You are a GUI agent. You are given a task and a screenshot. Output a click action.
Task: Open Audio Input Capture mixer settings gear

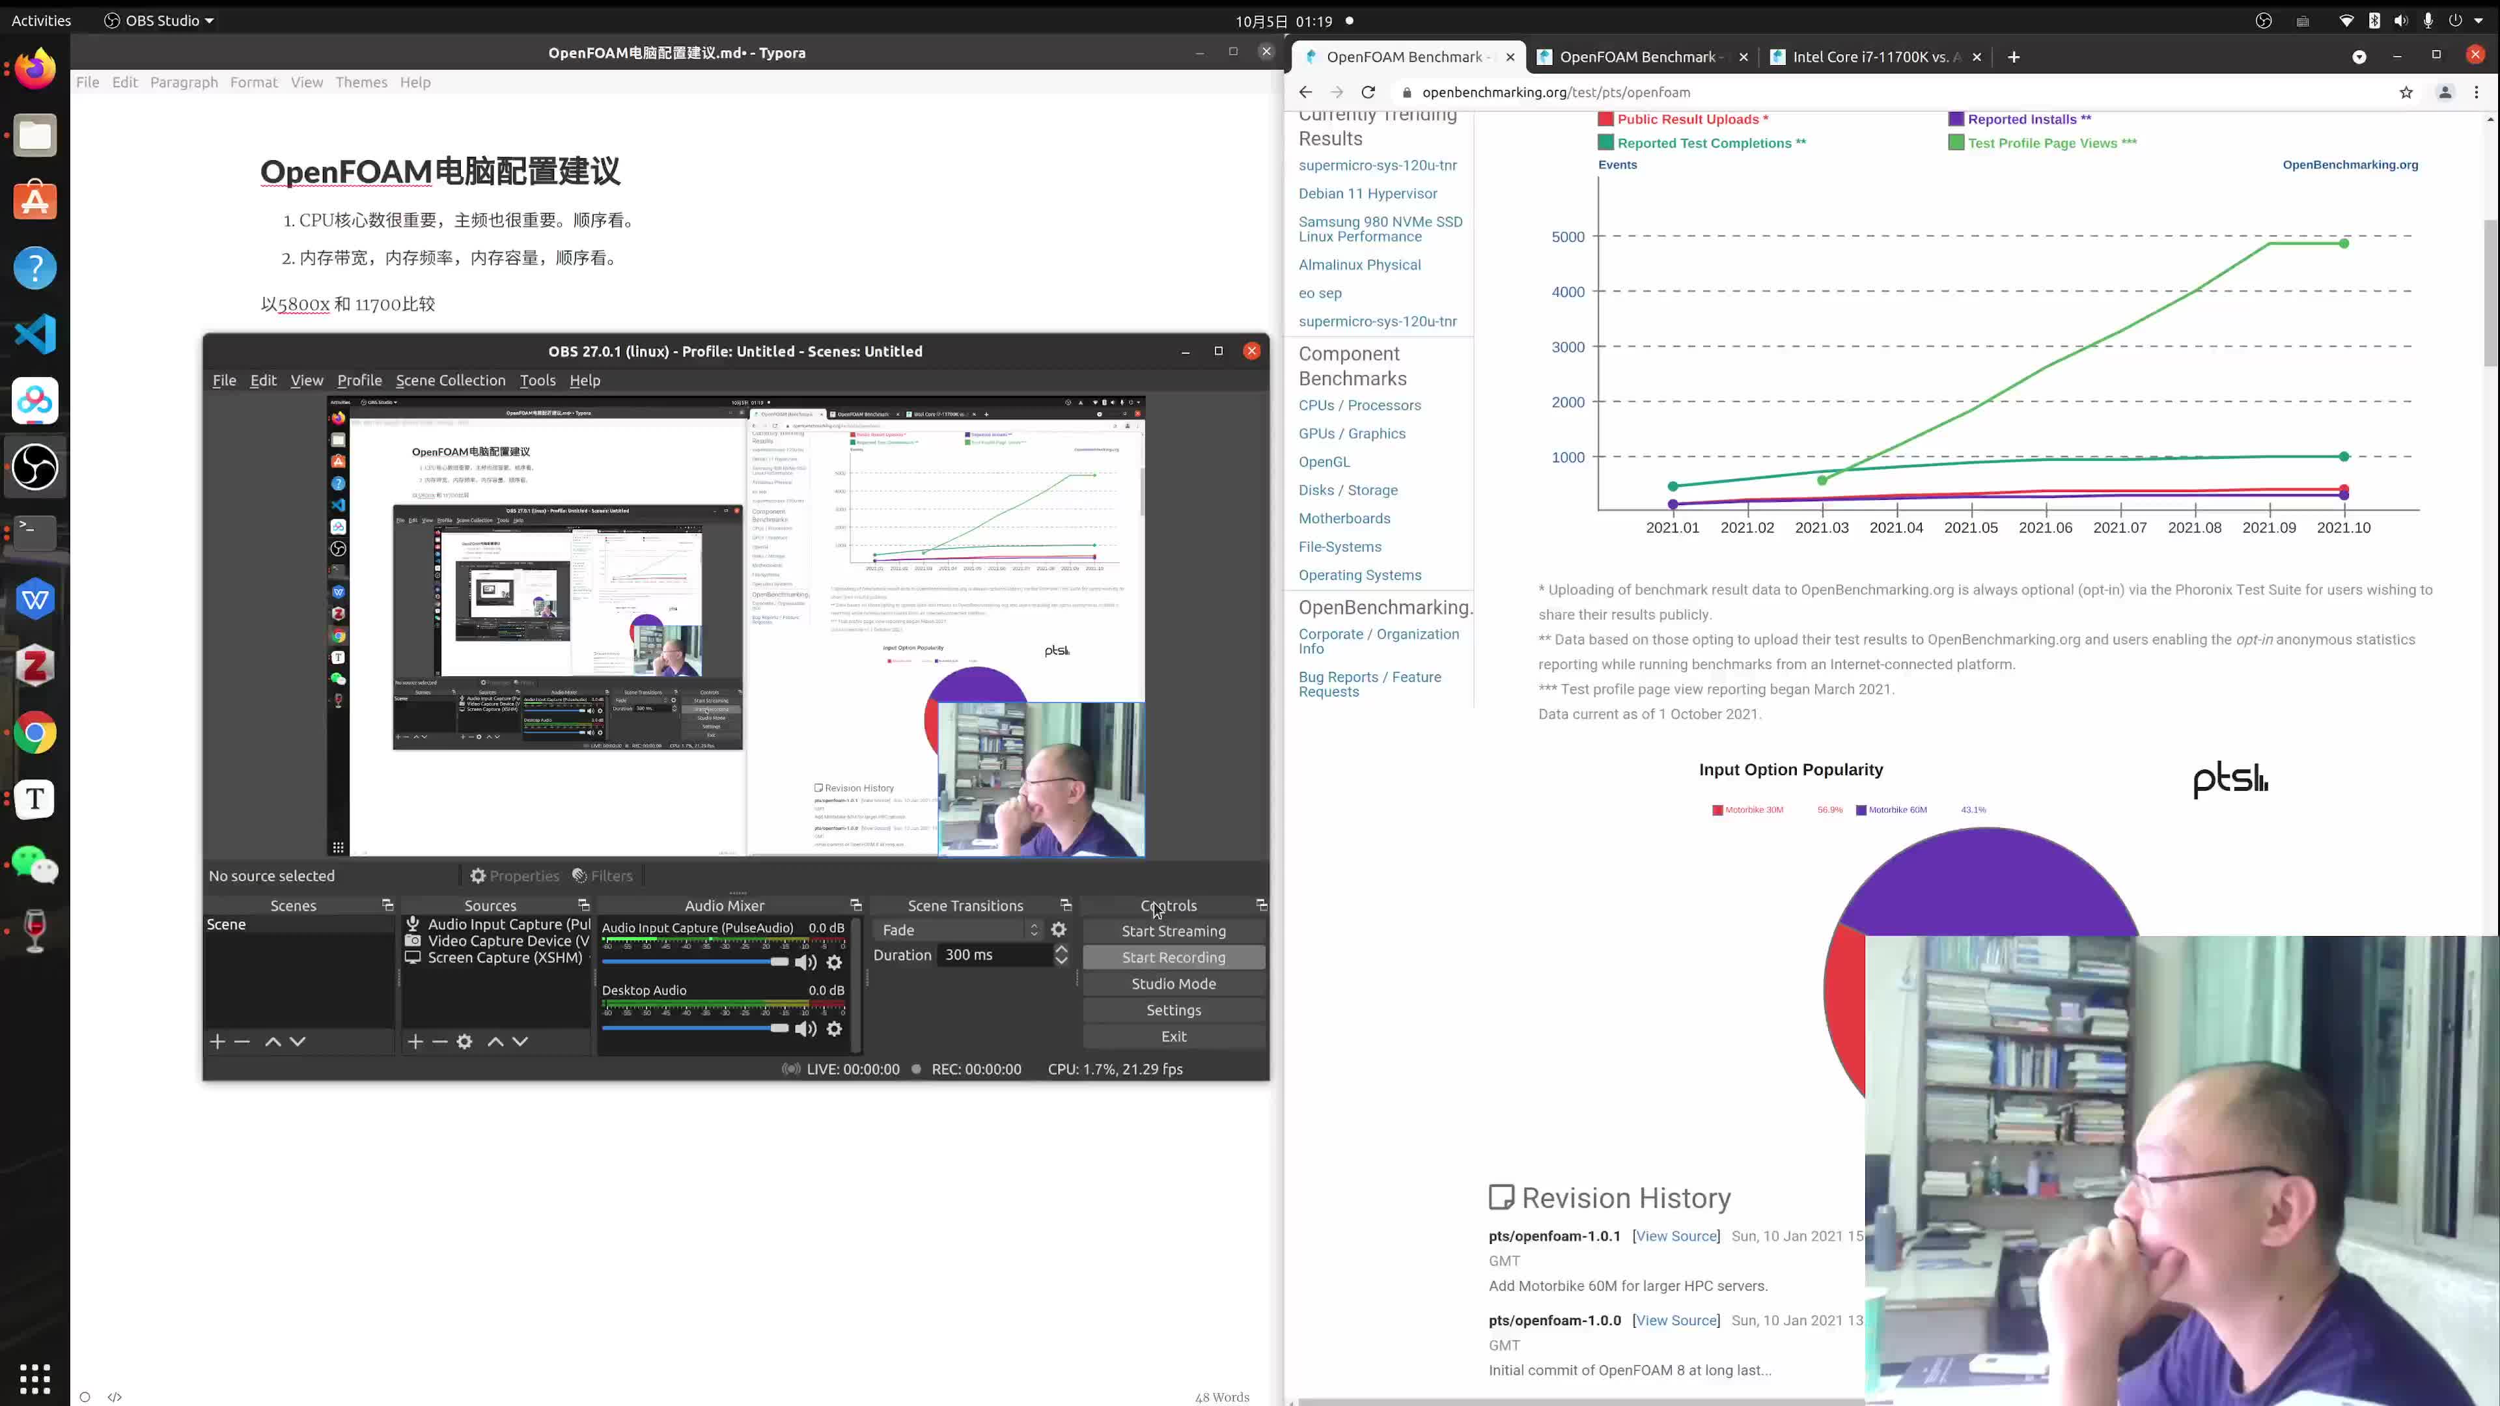(x=835, y=963)
